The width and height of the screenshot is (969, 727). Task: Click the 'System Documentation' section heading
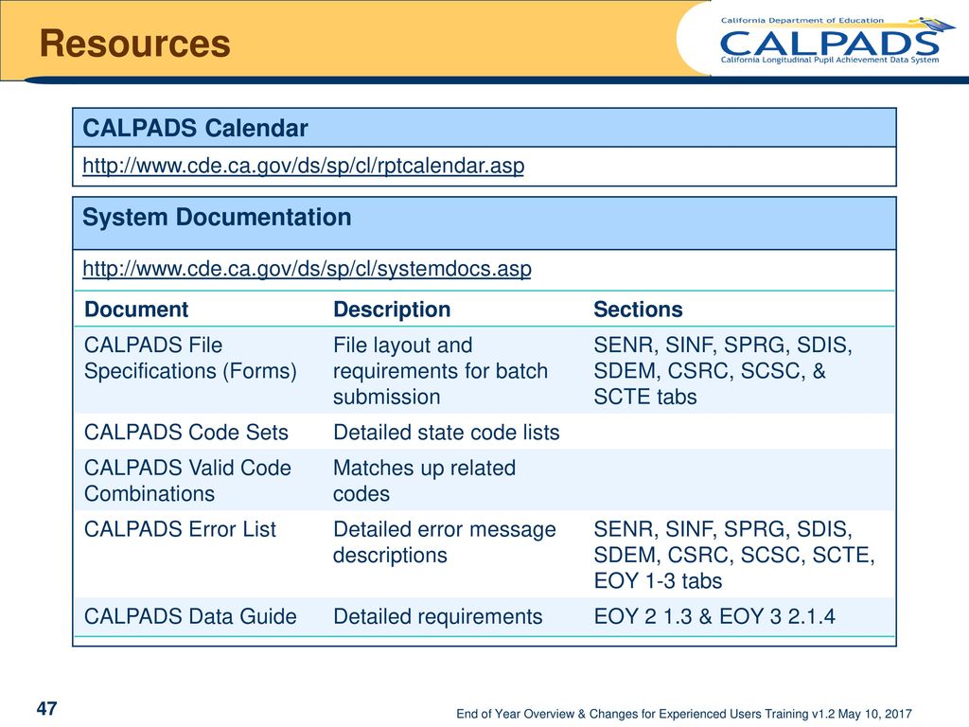[217, 217]
